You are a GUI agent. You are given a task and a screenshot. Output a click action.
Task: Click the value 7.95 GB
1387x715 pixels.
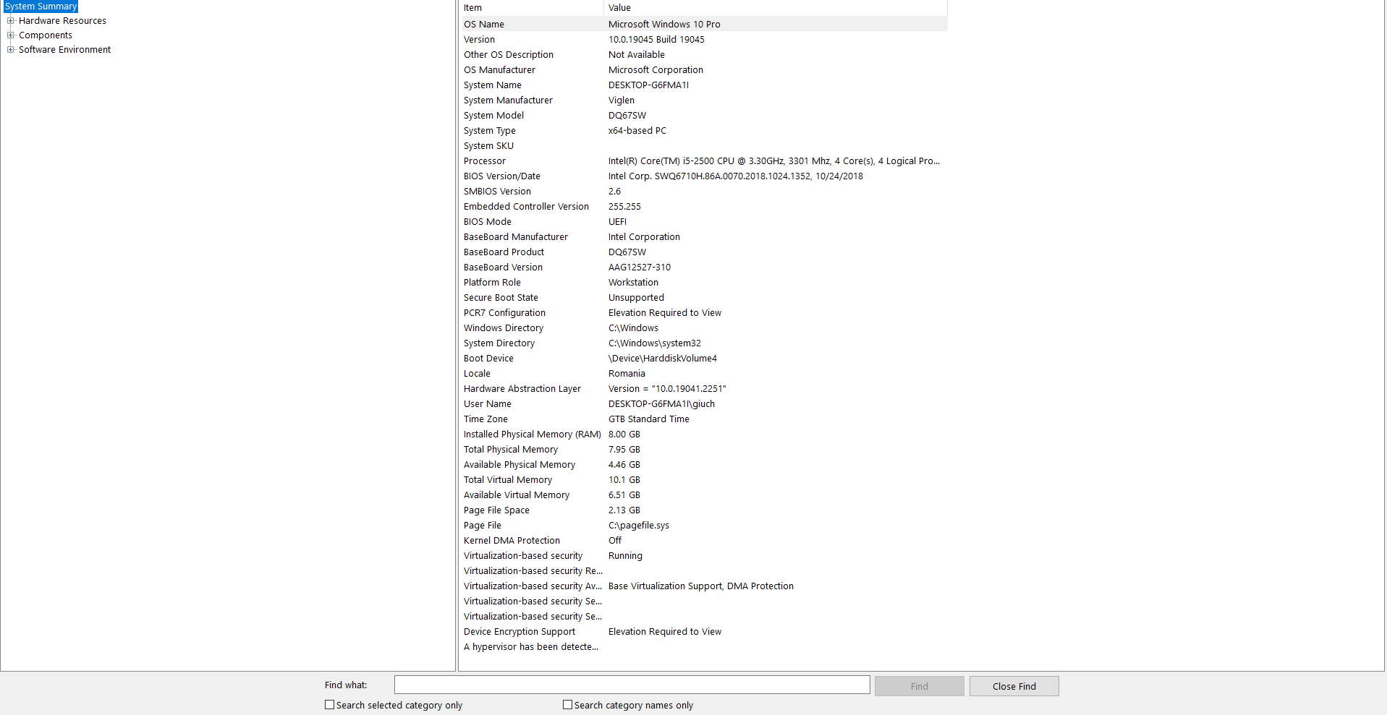coord(624,450)
